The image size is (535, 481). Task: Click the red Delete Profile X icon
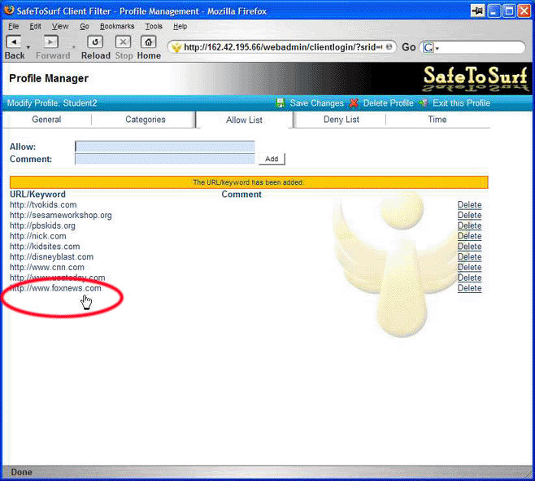(354, 103)
